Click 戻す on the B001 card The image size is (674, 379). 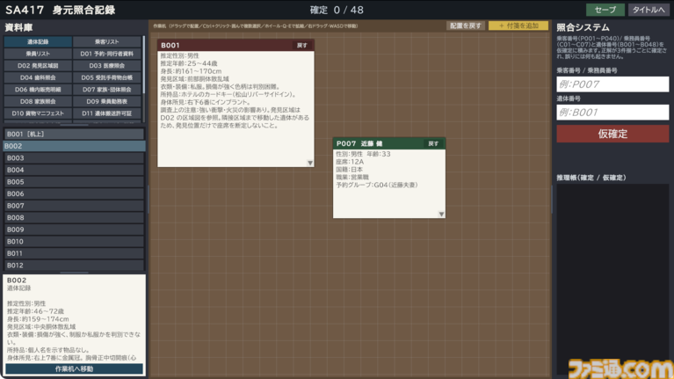302,45
